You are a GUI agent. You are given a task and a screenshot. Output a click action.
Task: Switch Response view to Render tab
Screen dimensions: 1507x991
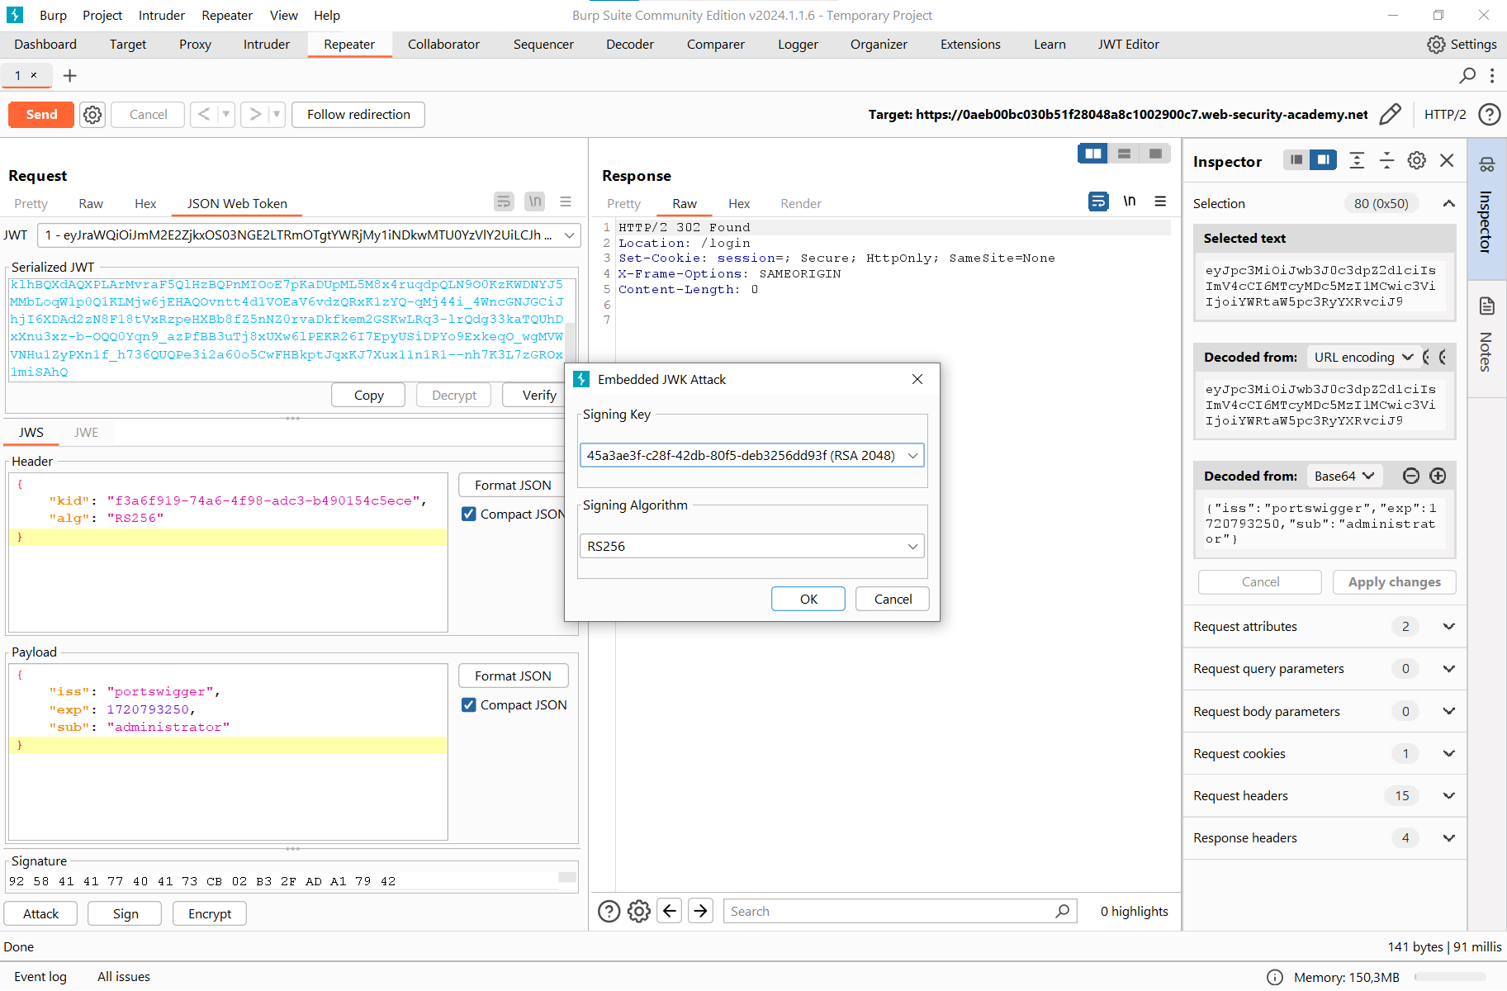click(801, 203)
